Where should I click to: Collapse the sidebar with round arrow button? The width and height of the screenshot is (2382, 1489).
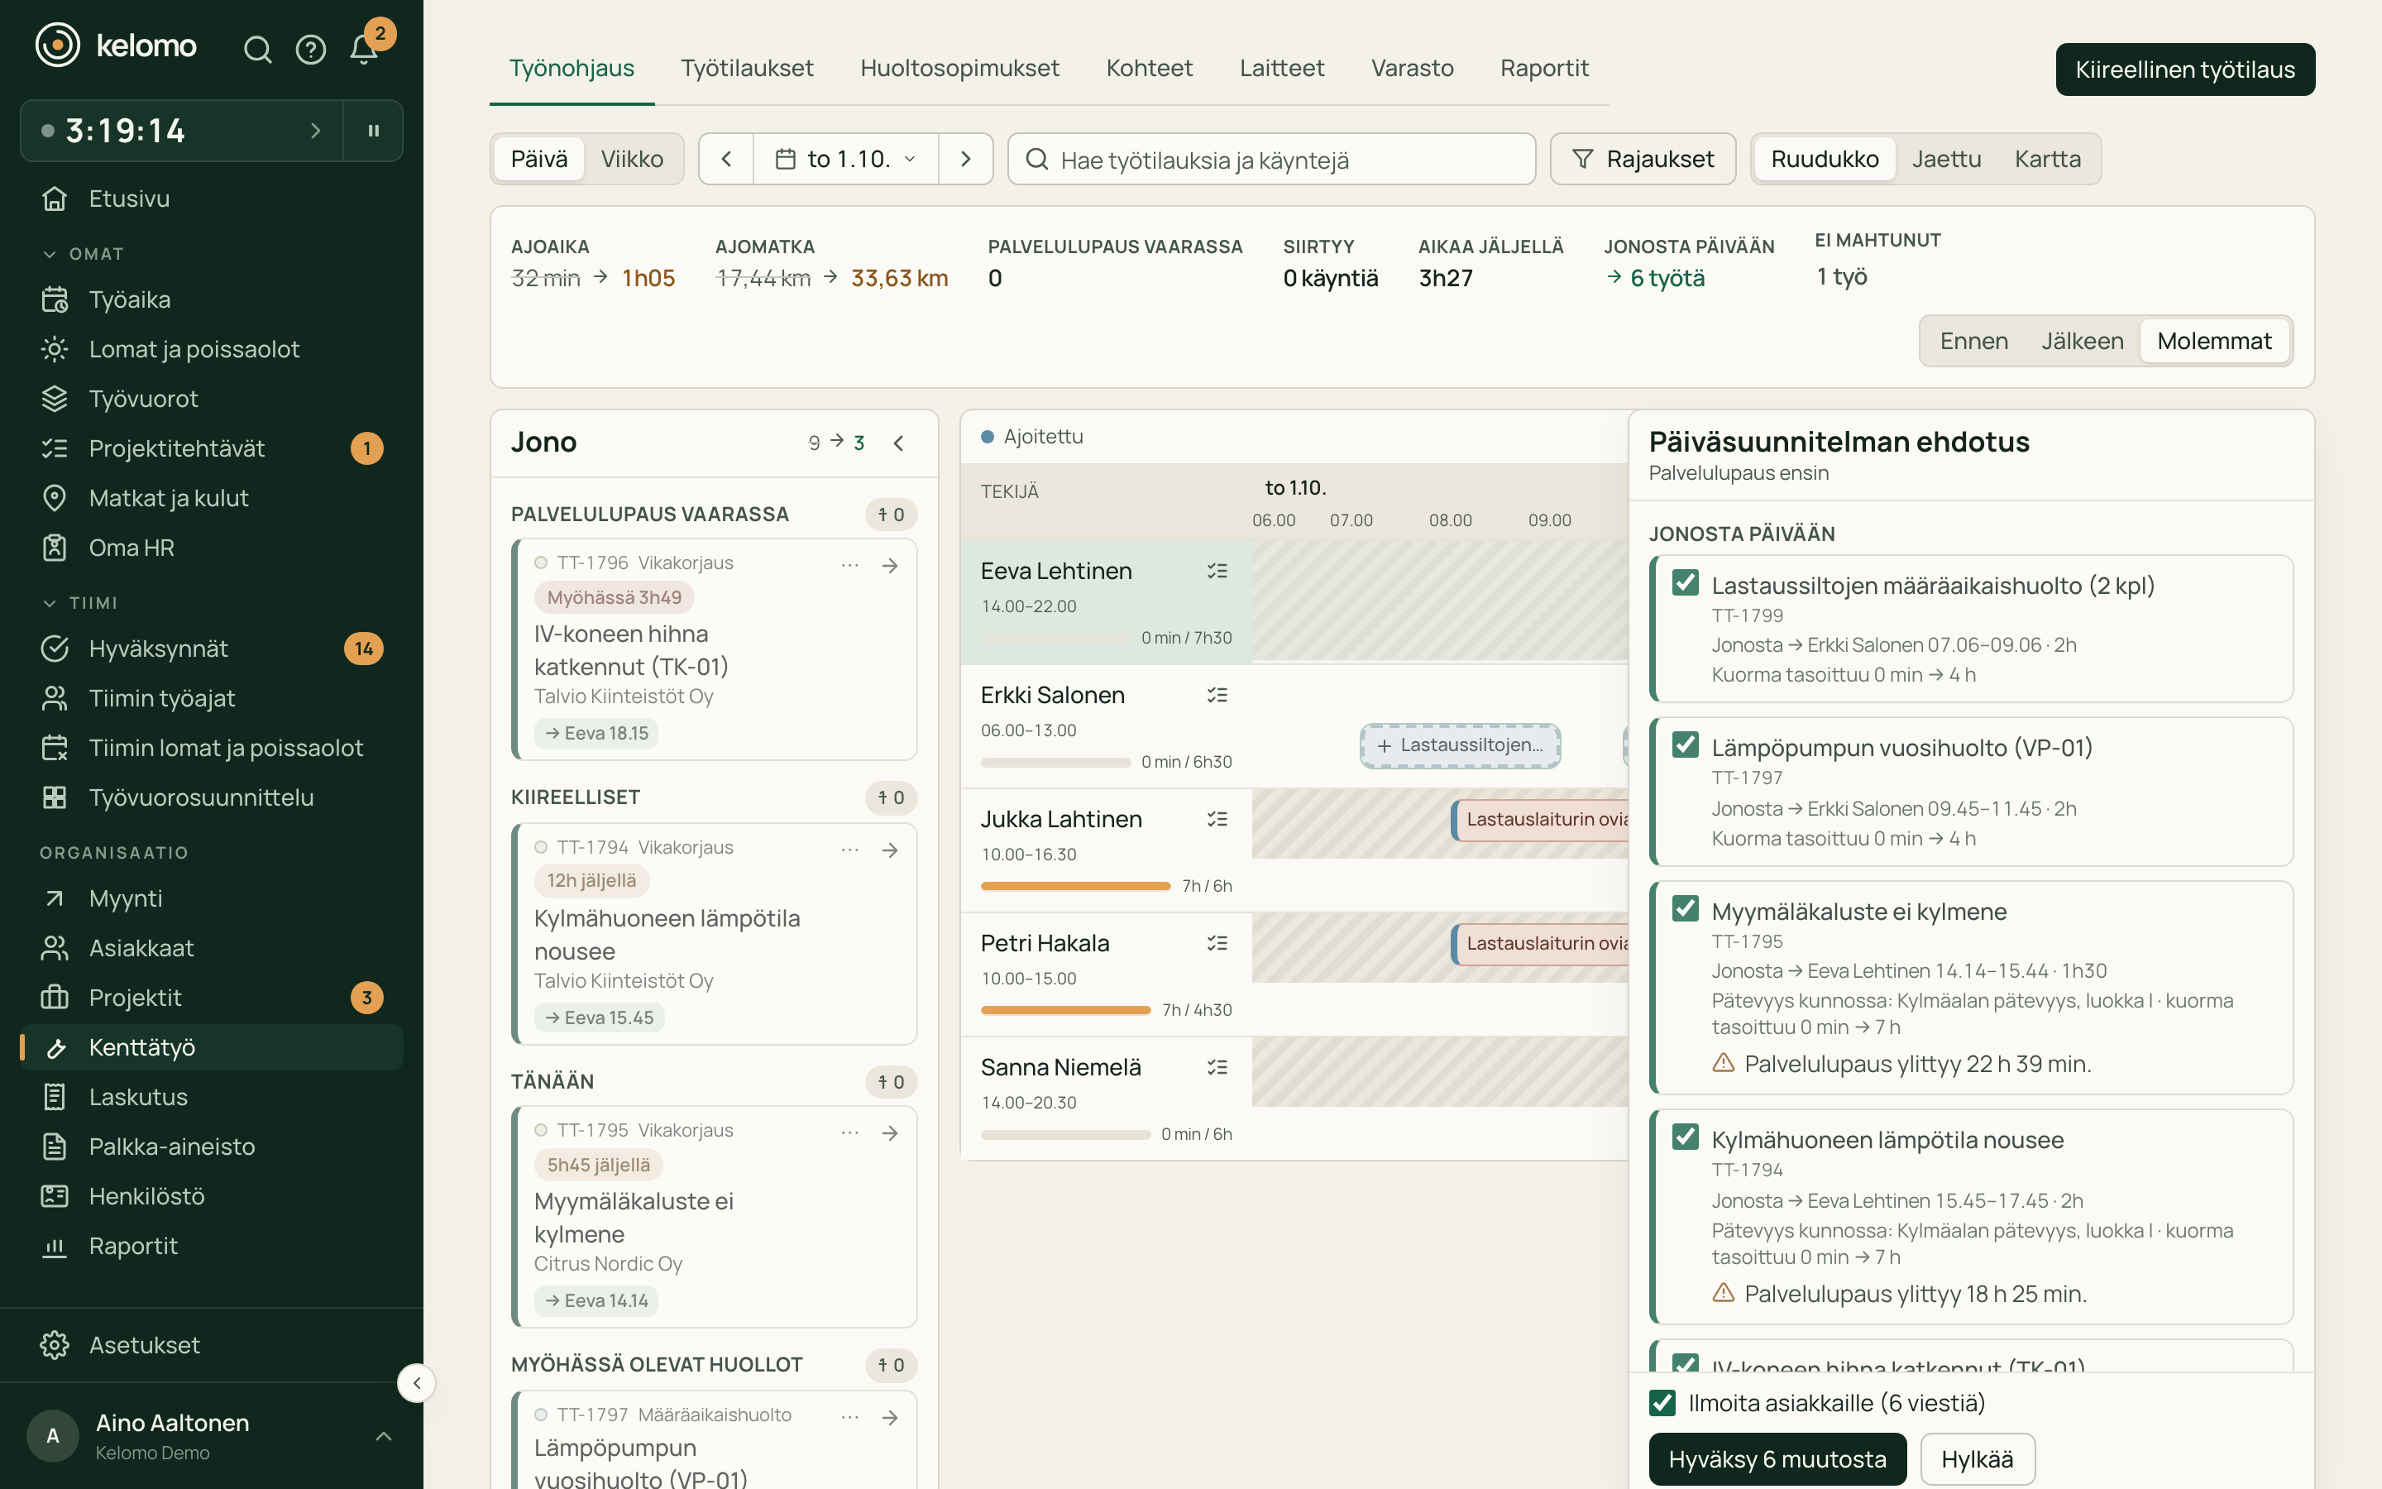coord(416,1382)
